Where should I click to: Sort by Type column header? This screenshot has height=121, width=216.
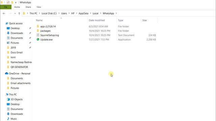coord(120,20)
